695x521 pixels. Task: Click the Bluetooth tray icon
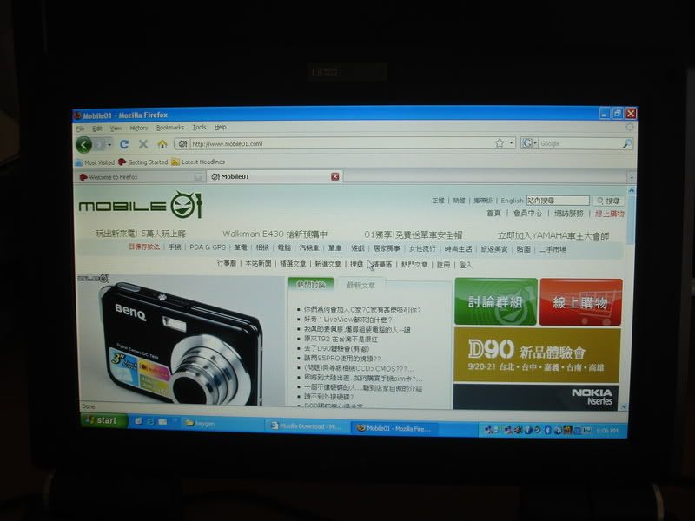(547, 430)
